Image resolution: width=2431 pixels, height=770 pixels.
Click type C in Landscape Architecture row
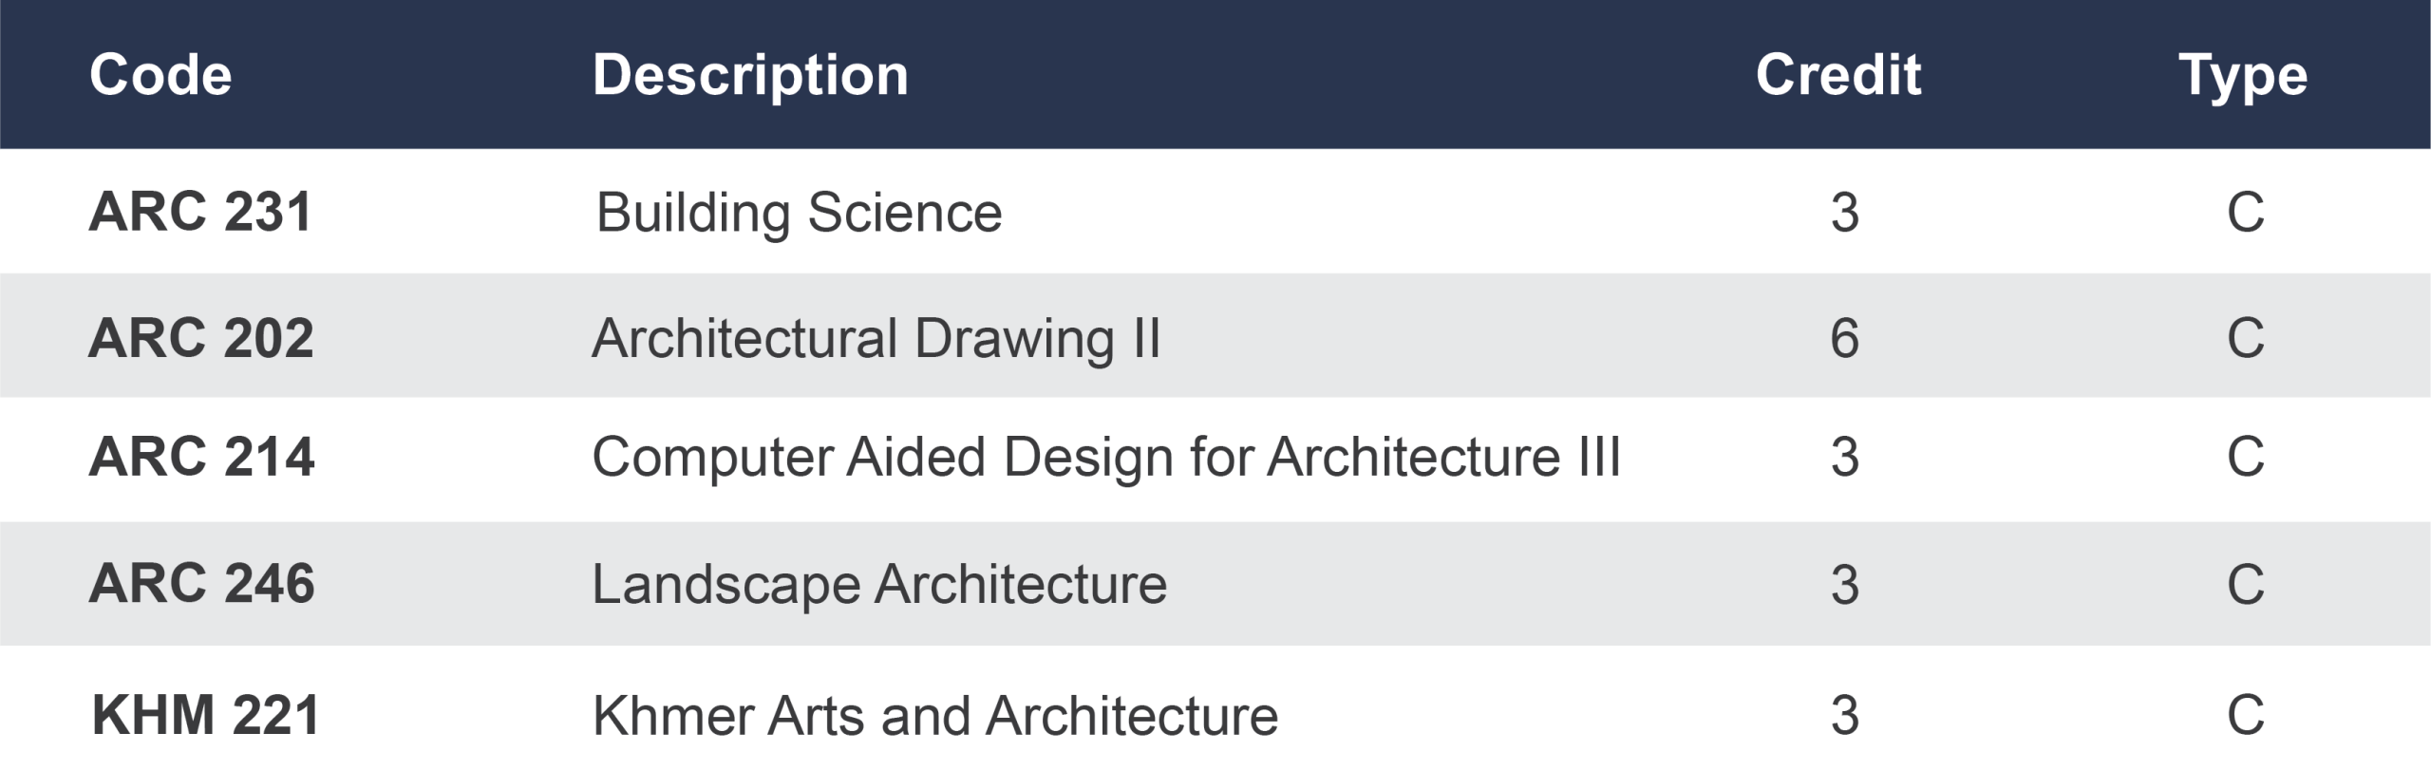[x=2245, y=584]
